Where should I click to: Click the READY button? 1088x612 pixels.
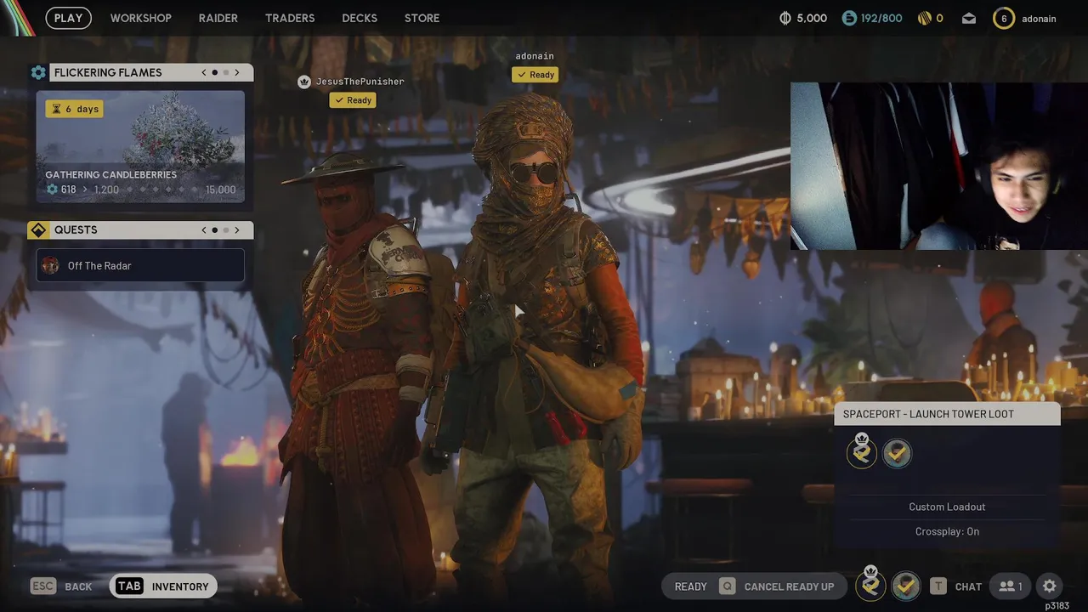point(690,586)
